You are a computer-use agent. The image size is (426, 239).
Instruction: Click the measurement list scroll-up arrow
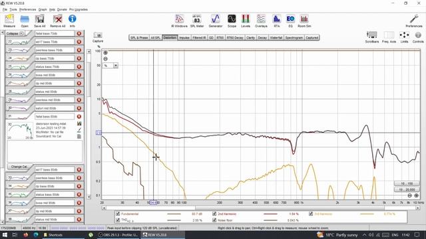3,33
